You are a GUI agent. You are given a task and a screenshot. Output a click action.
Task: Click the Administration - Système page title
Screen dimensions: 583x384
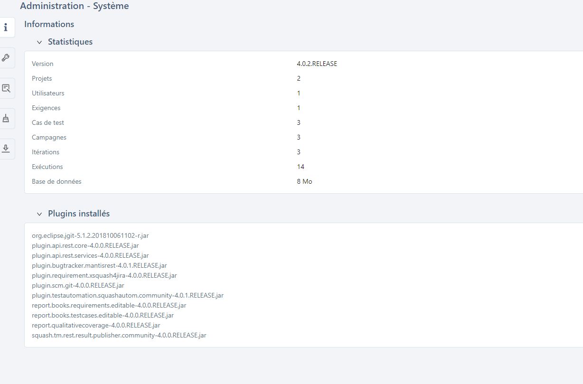click(75, 6)
